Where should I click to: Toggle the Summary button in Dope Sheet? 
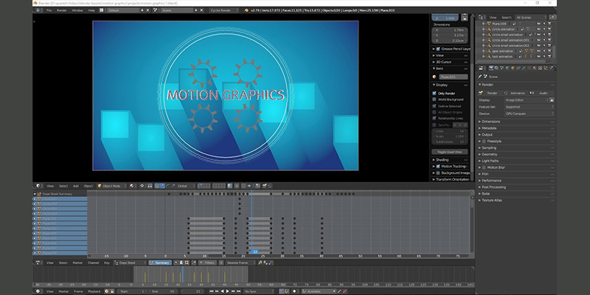[160, 263]
